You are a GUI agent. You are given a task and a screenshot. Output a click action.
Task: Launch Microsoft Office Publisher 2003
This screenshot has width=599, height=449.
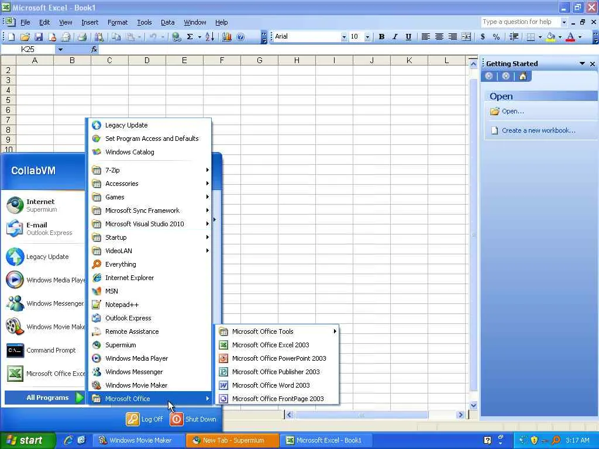coord(277,371)
